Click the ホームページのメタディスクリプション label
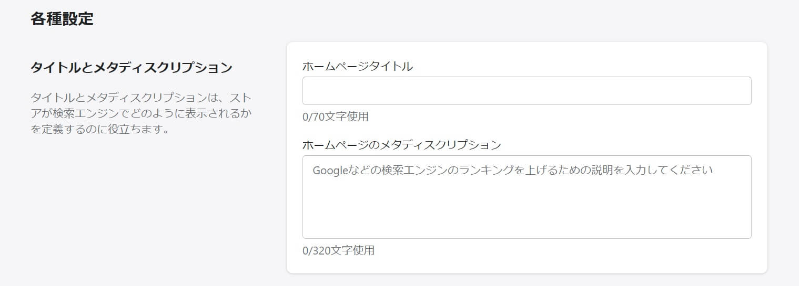Screen dimensions: 799x286 [401, 144]
